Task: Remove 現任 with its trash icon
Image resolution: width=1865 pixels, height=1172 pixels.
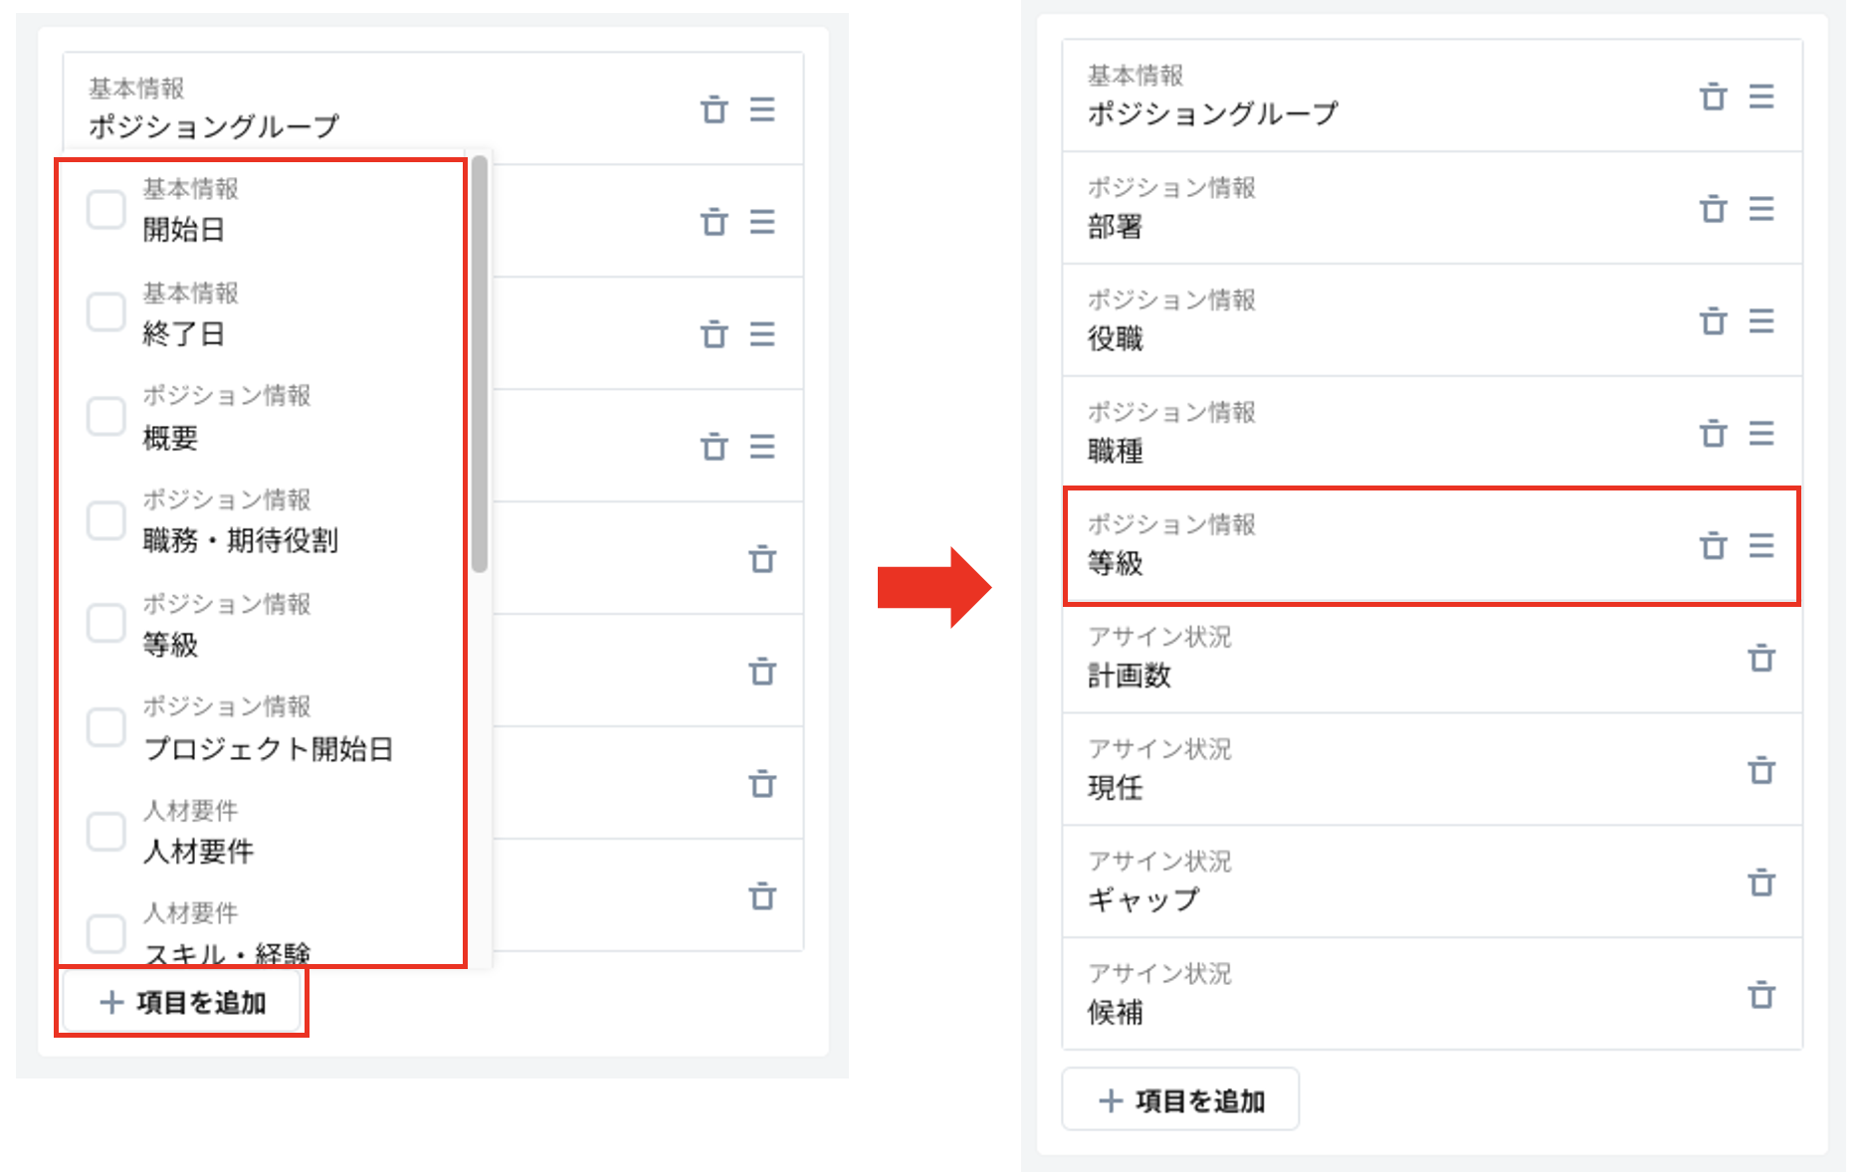Action: (1761, 771)
